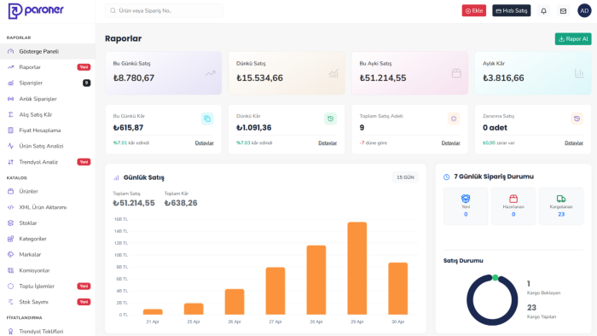
Task: Open Toplu İşlemler menu item
Action: pos(48,287)
